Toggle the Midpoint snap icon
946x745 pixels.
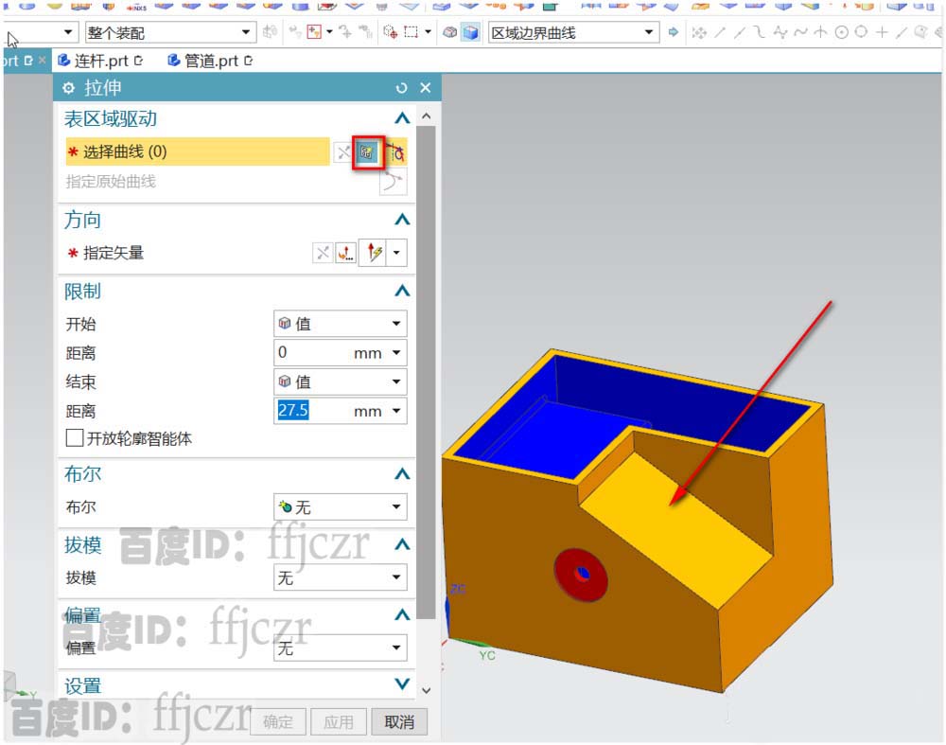pyautogui.click(x=740, y=32)
